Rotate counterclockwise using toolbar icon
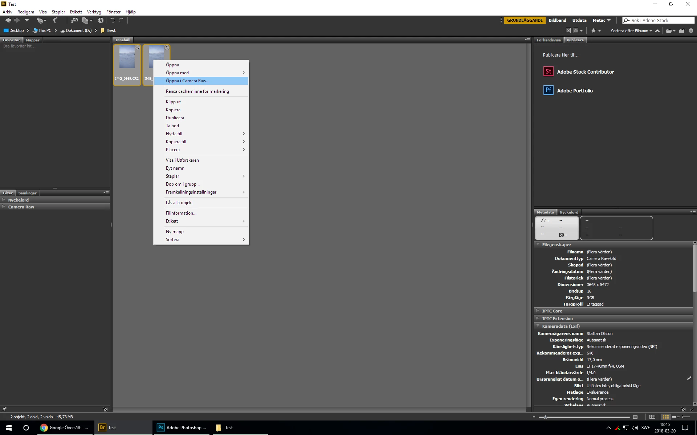The height and width of the screenshot is (435, 697). pyautogui.click(x=112, y=21)
